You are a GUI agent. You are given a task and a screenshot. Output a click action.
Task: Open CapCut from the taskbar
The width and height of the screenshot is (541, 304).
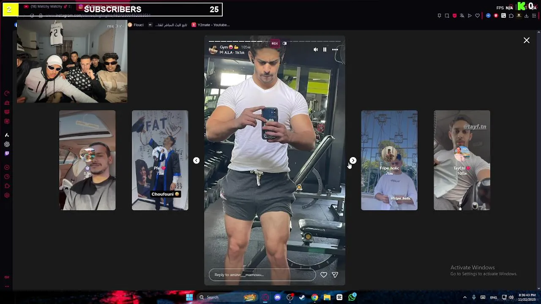(x=339, y=297)
